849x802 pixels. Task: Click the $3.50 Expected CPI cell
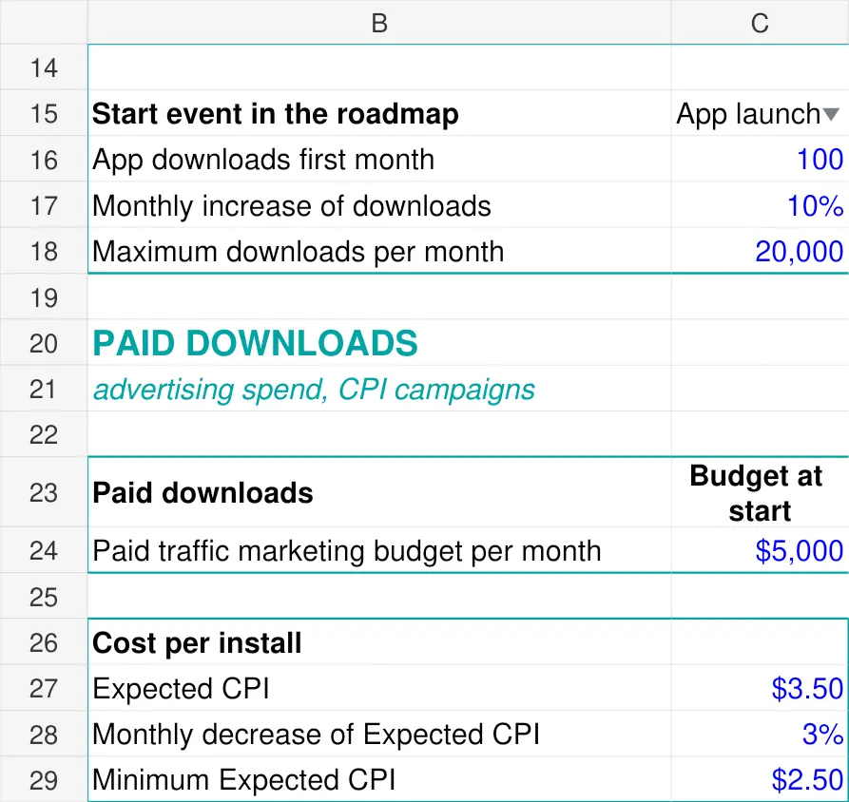[x=761, y=688]
